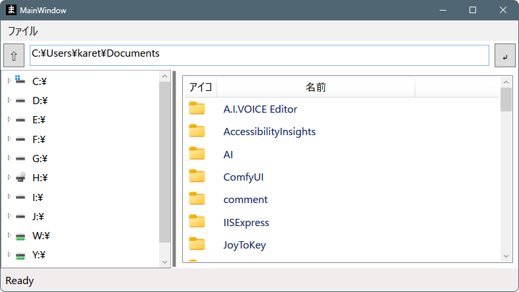Expand the J:¥ drive node

click(9, 216)
